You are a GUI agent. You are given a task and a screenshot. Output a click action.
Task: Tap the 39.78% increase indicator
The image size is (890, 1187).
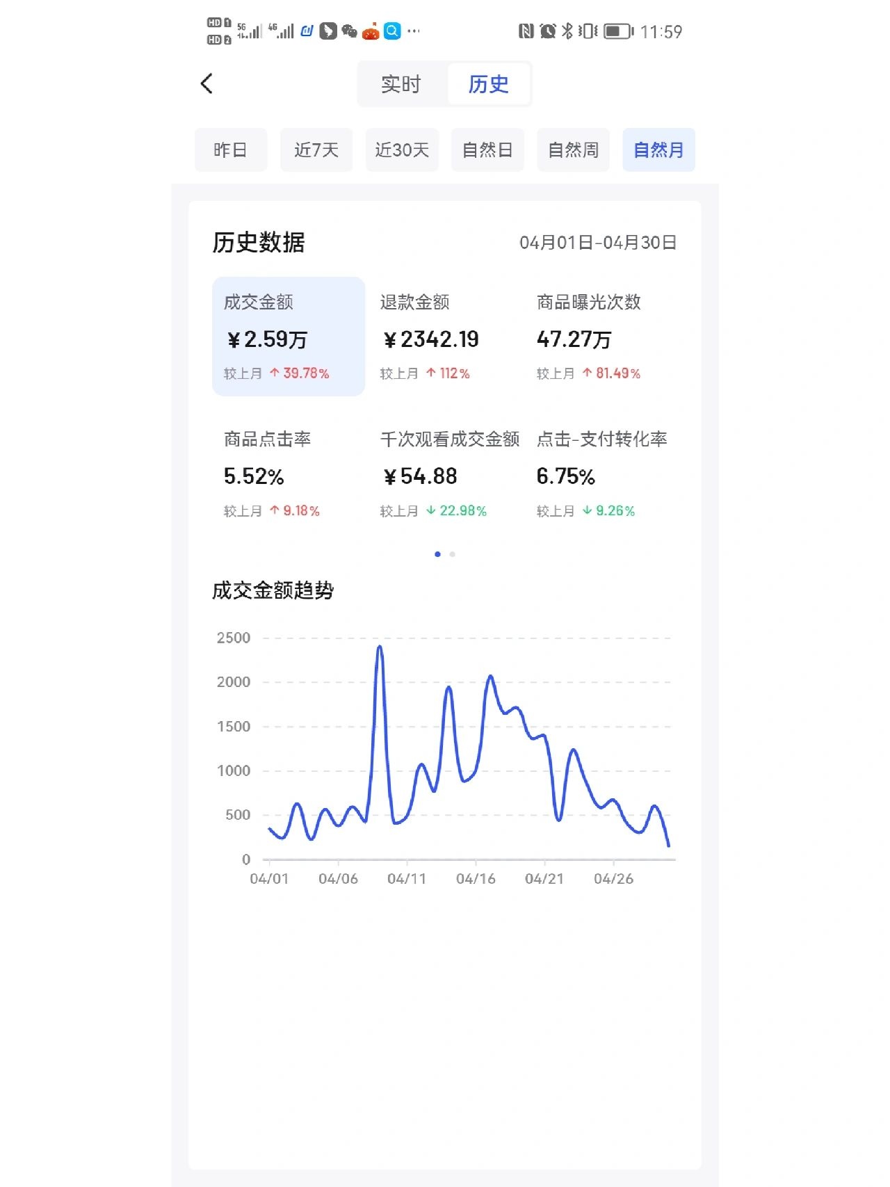(300, 373)
